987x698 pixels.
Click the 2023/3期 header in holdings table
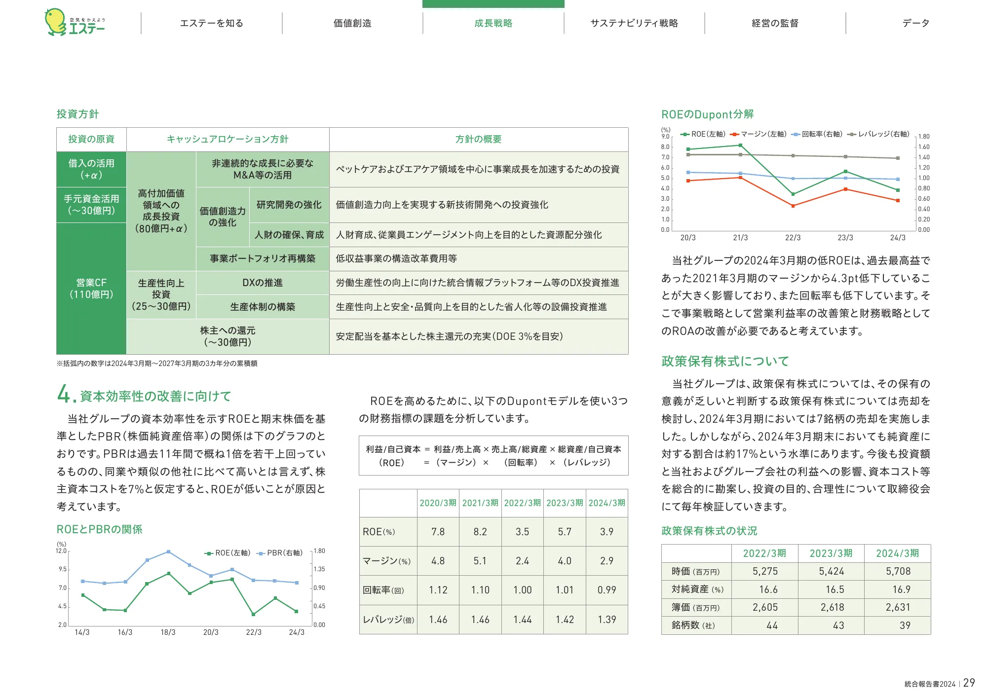pyautogui.click(x=831, y=553)
